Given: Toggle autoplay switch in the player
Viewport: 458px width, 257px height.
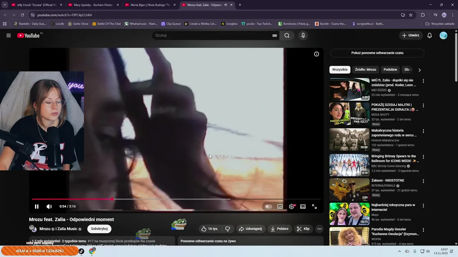Looking at the screenshot, I should pos(268,206).
